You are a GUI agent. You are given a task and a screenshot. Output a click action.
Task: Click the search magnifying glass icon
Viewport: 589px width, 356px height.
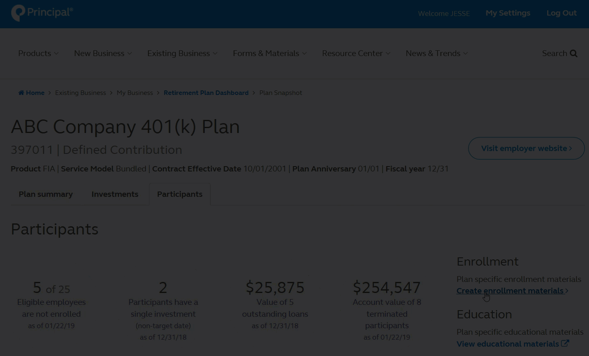point(573,54)
